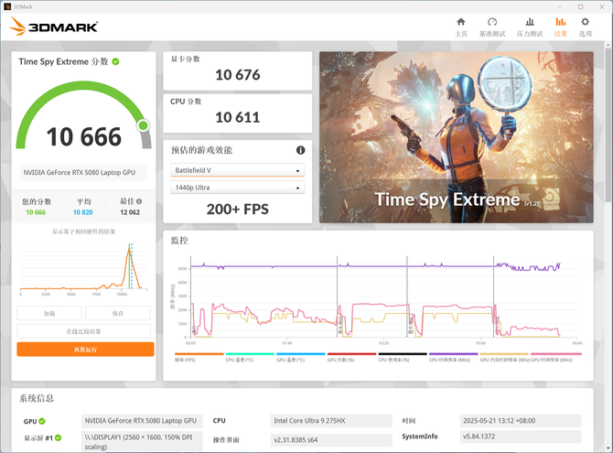Image resolution: width=613 pixels, height=453 pixels.
Task: Open the 压力测试 stress test tab
Action: 530,27
